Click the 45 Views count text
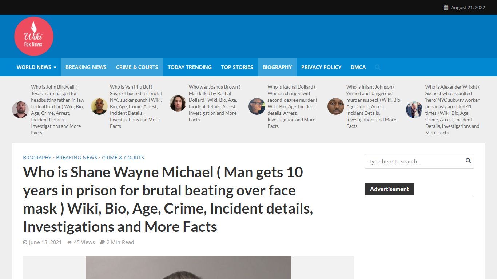497x279 pixels. 84,242
